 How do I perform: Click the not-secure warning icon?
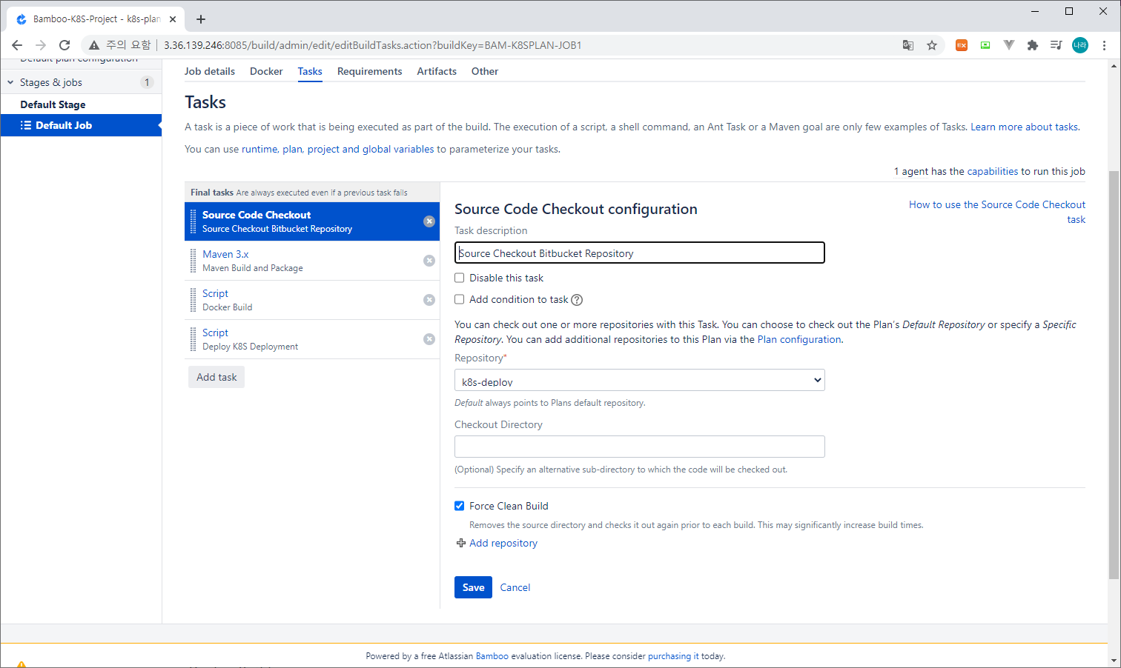coord(94,45)
